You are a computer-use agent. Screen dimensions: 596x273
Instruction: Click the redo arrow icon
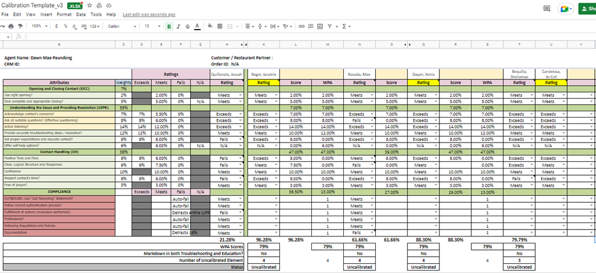click(x=2, y=26)
